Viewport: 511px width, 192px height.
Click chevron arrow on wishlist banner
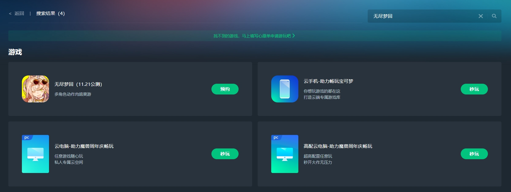coord(294,36)
